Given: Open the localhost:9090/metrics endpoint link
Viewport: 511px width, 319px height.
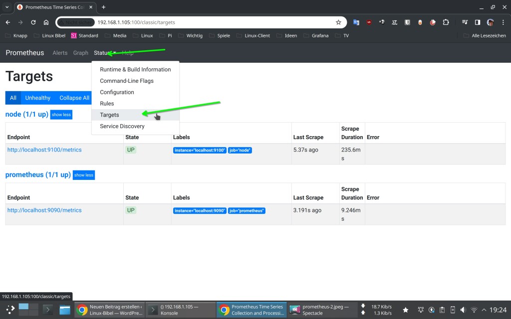Looking at the screenshot, I should point(44,210).
